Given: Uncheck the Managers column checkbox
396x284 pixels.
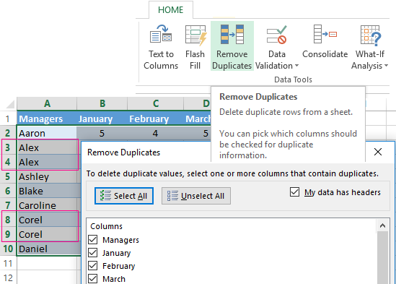Looking at the screenshot, I should point(93,239).
